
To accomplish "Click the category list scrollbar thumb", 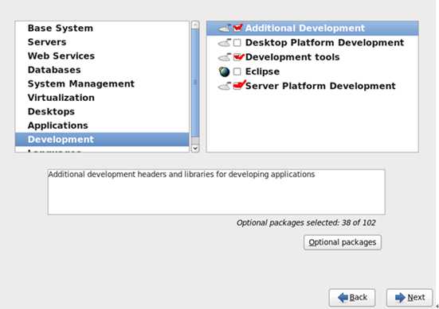I will (195, 83).
